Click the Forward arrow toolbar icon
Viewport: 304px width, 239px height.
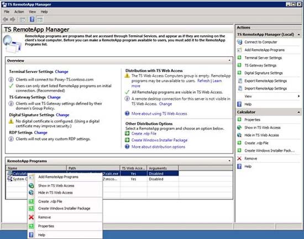tap(13, 19)
